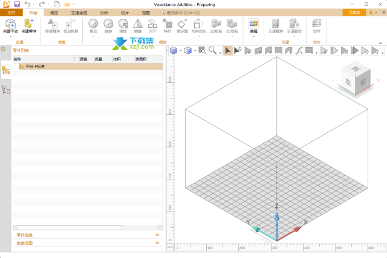This screenshot has width=387, height=258.
Task: Click the parts list horizontal scrollbar thumb
Action: point(70,228)
